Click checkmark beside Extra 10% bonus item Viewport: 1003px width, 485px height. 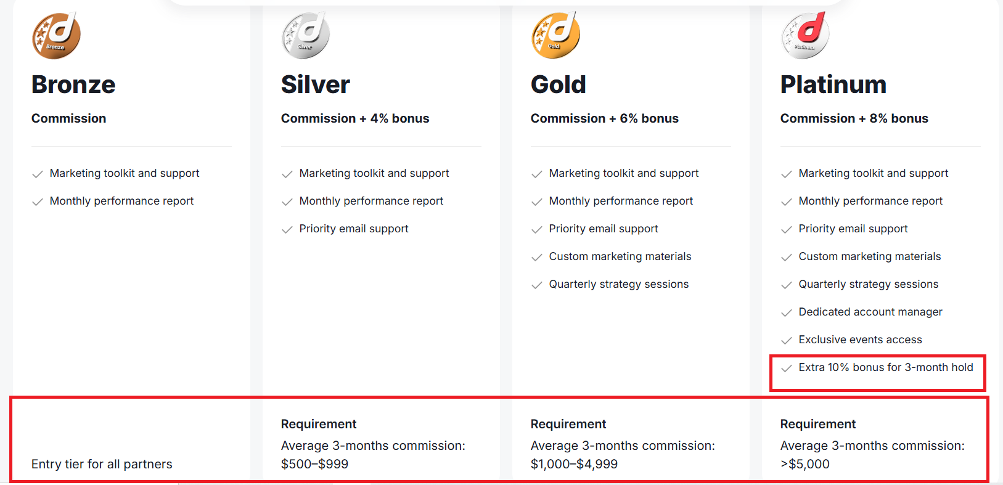pos(786,369)
